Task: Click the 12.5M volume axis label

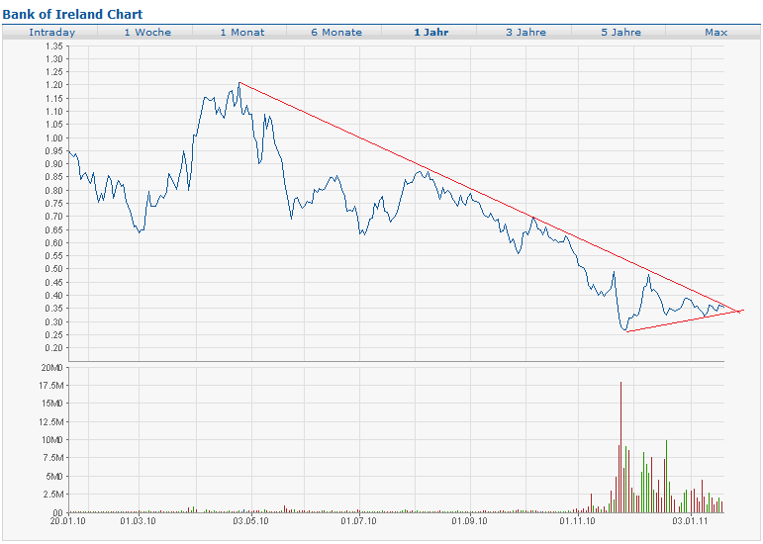Action: pyautogui.click(x=51, y=422)
